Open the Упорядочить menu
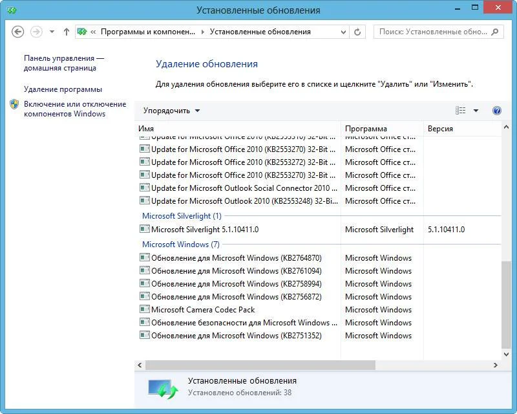Viewport: 517px width, 414px height. 171,111
